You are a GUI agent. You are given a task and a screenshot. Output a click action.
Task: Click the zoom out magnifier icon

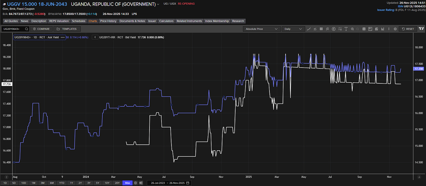(x=358, y=29)
